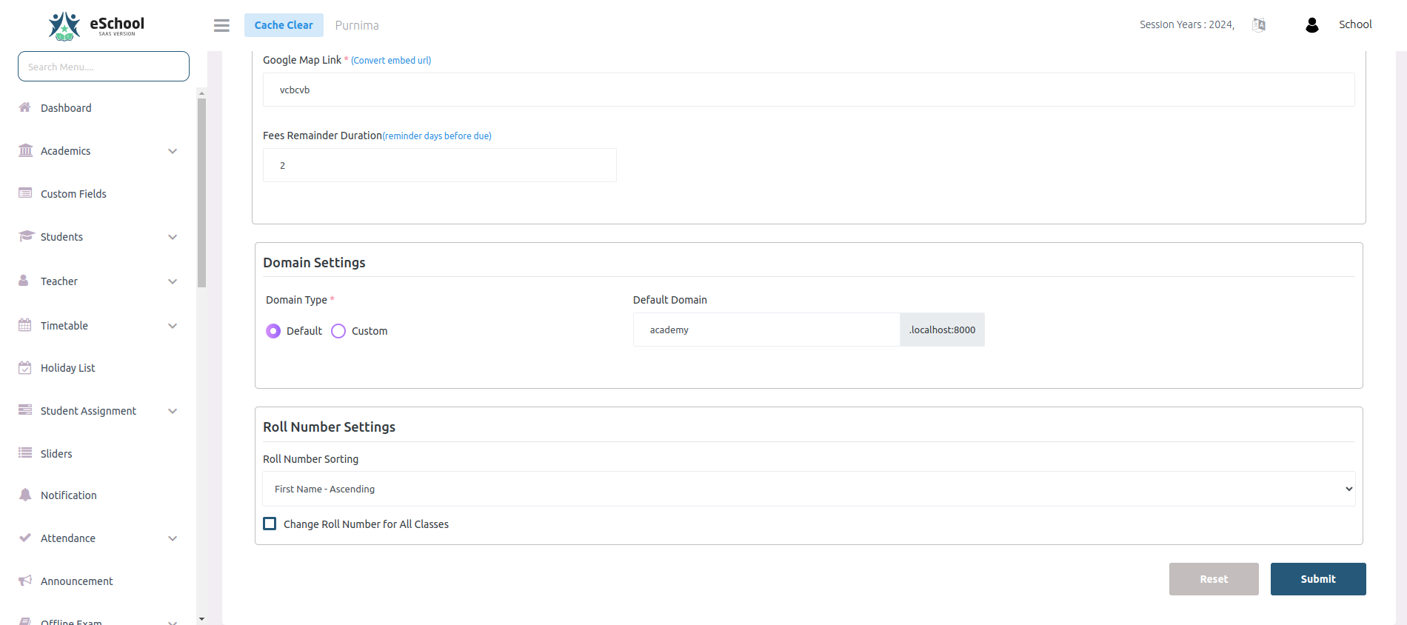The height and width of the screenshot is (625, 1407).
Task: Click the Announcement megaphone icon
Action: tap(25, 581)
